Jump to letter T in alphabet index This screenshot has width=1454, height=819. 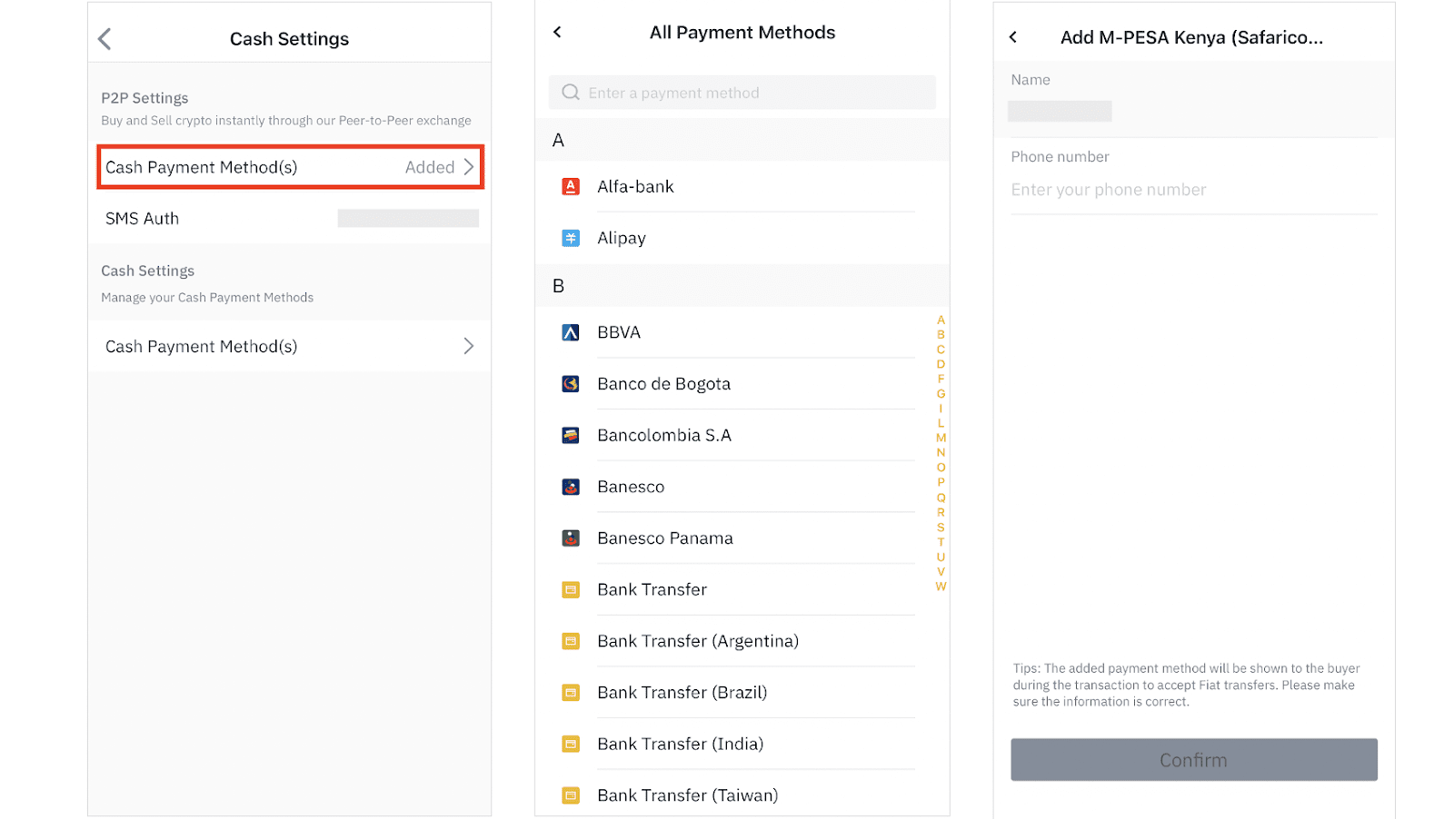[x=941, y=541]
